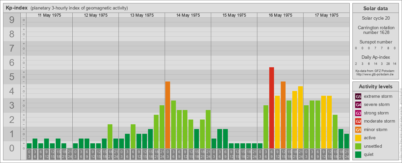Click the 21-24 bar on 17 May
Screen dimensions: 402x163
tap(347, 141)
